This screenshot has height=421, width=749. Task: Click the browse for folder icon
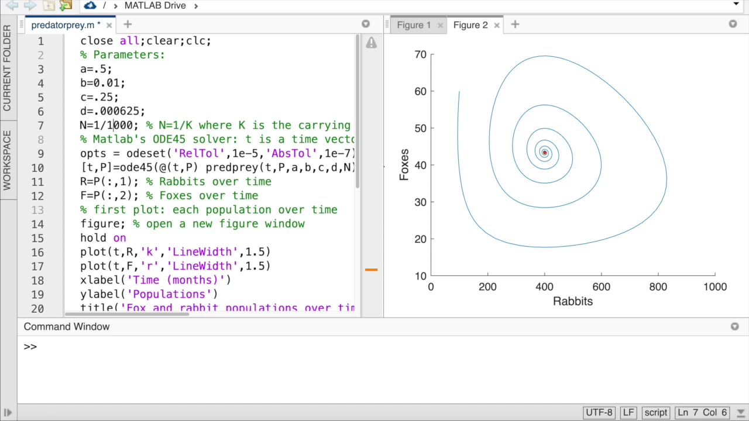(x=66, y=5)
